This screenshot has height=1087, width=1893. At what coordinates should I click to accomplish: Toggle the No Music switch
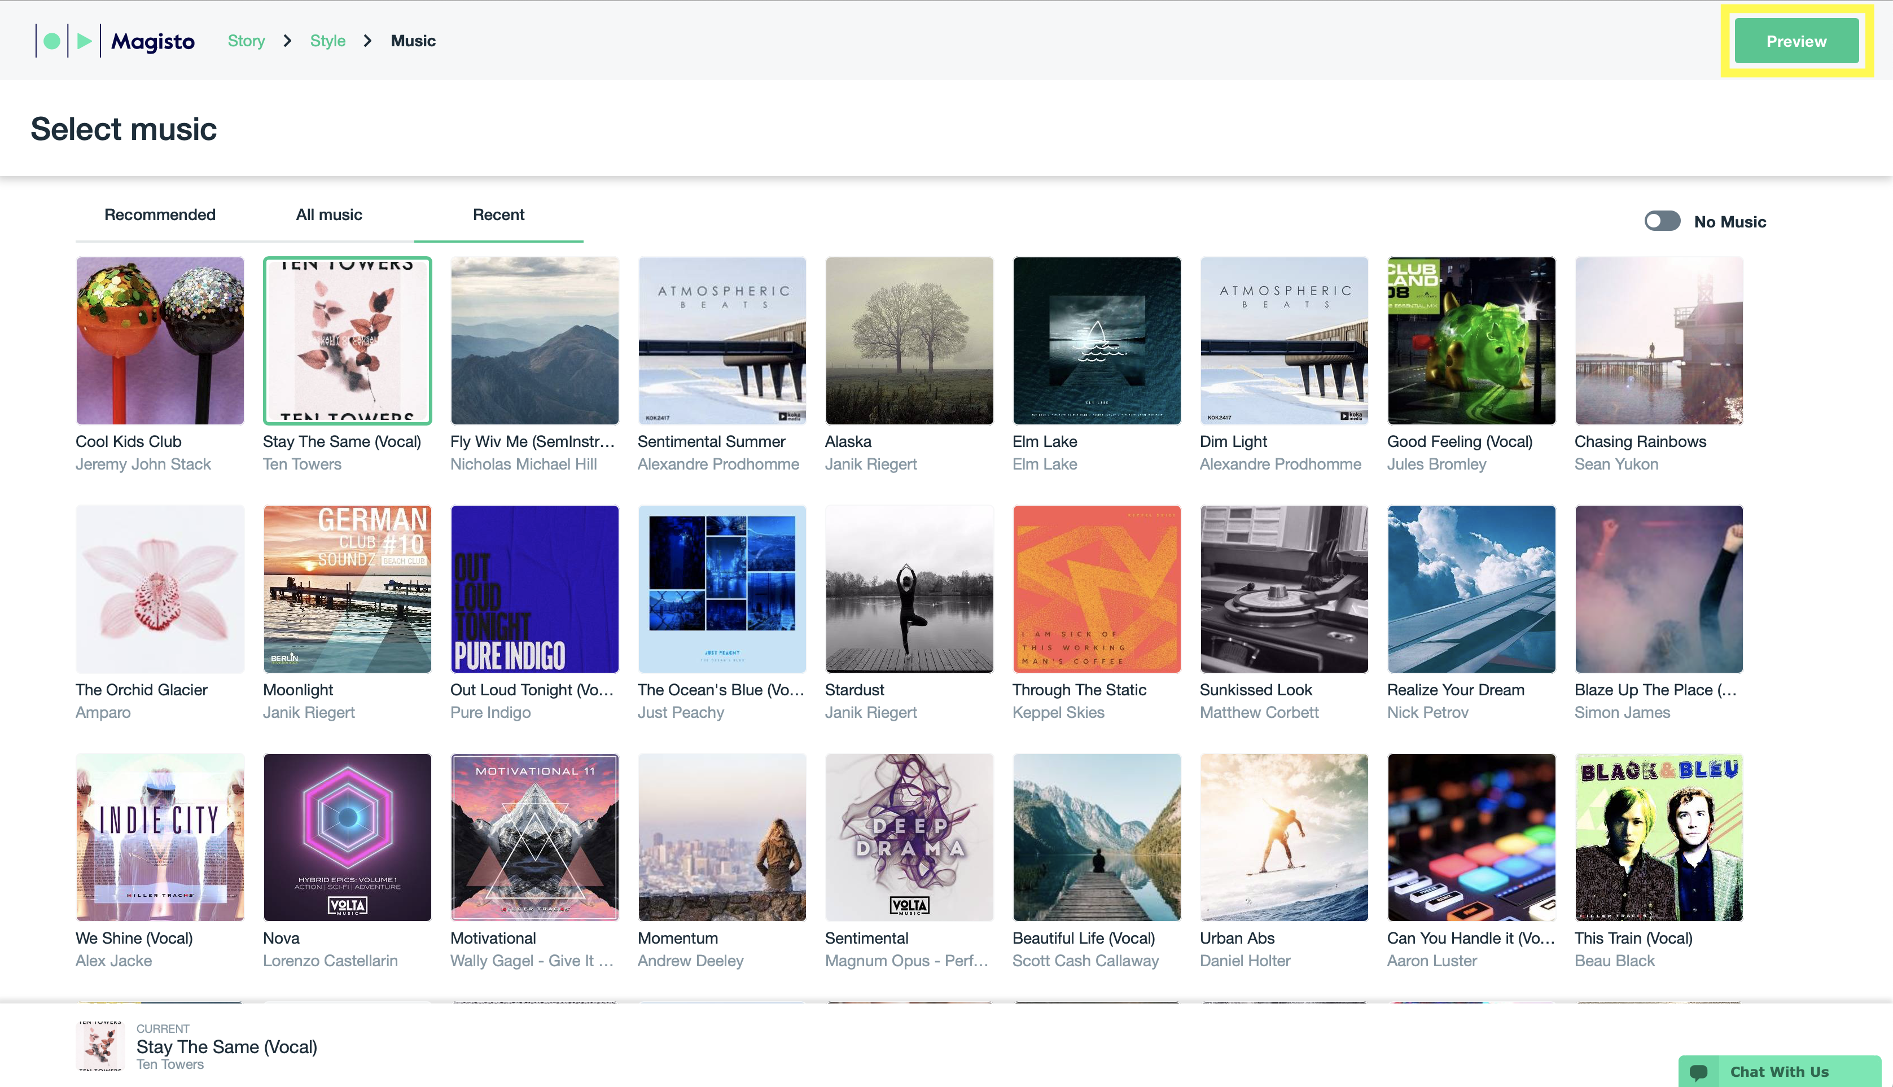pos(1662,221)
